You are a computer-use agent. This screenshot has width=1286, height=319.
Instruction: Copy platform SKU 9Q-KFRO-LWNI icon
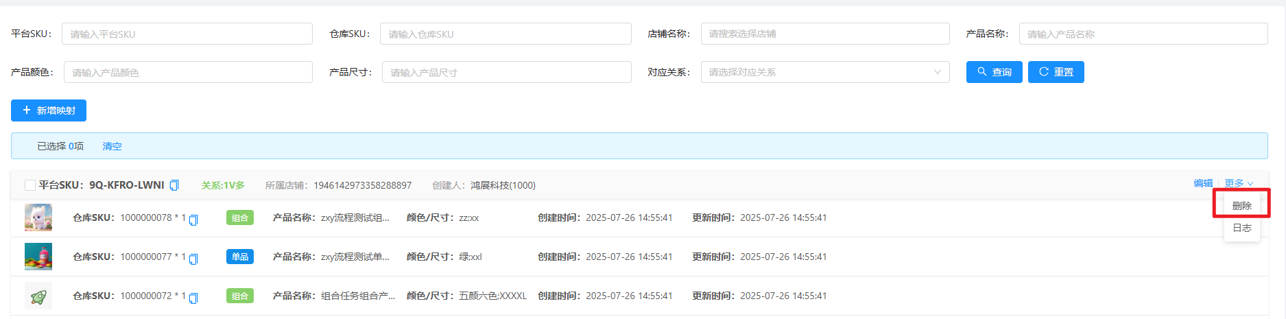pyautogui.click(x=174, y=185)
